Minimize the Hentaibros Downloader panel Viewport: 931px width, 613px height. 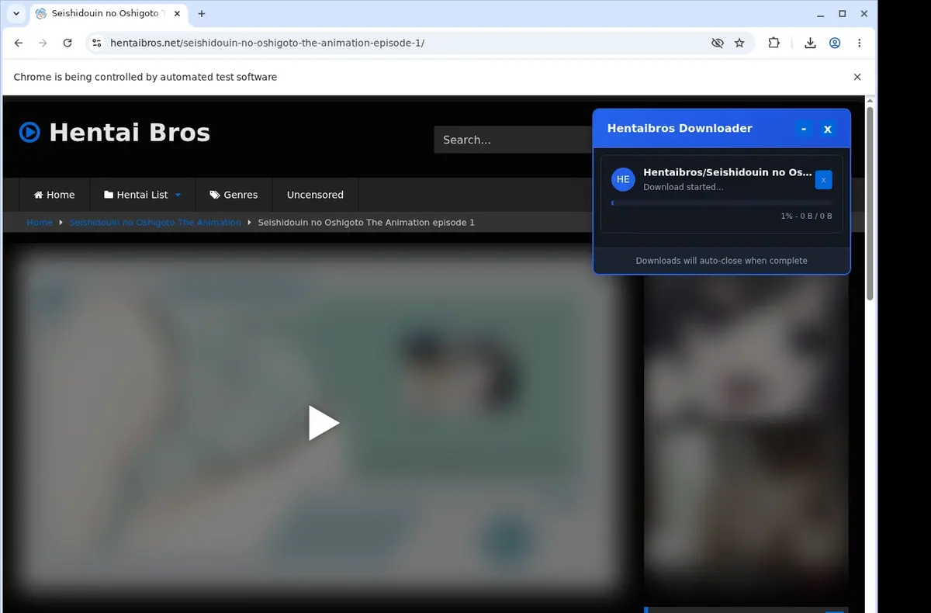pos(804,129)
